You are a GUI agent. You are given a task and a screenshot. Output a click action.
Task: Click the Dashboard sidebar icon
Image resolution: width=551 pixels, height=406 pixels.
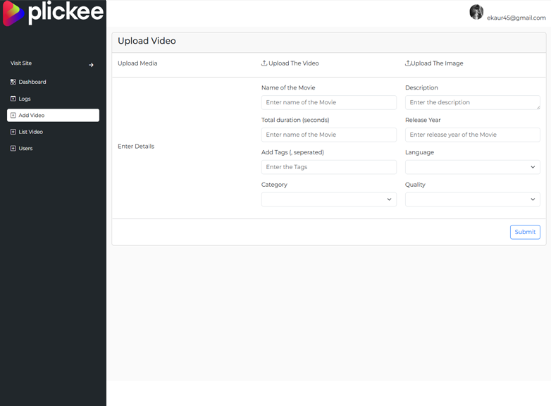[13, 82]
